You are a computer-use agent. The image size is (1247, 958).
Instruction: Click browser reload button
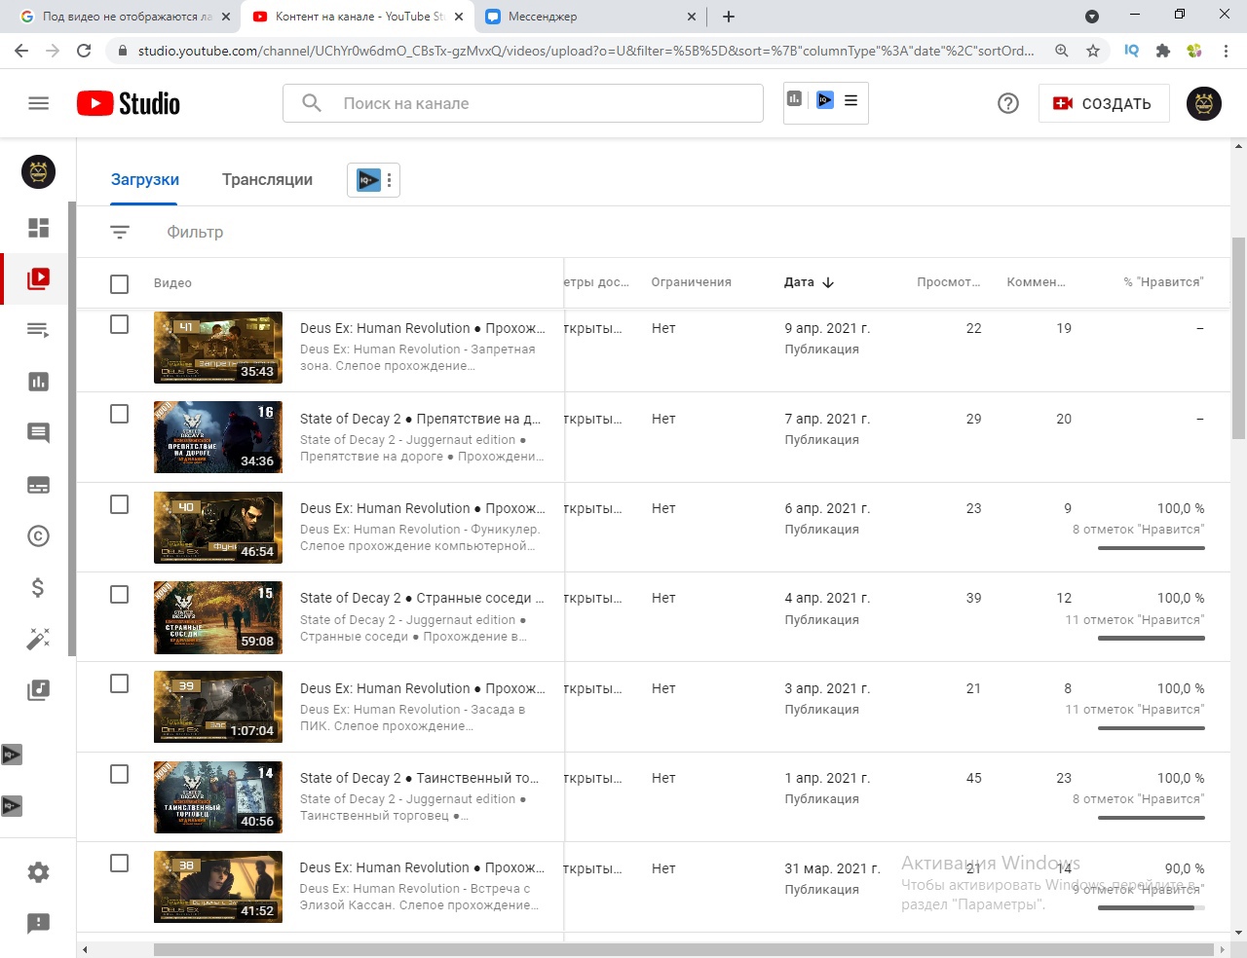pyautogui.click(x=84, y=51)
